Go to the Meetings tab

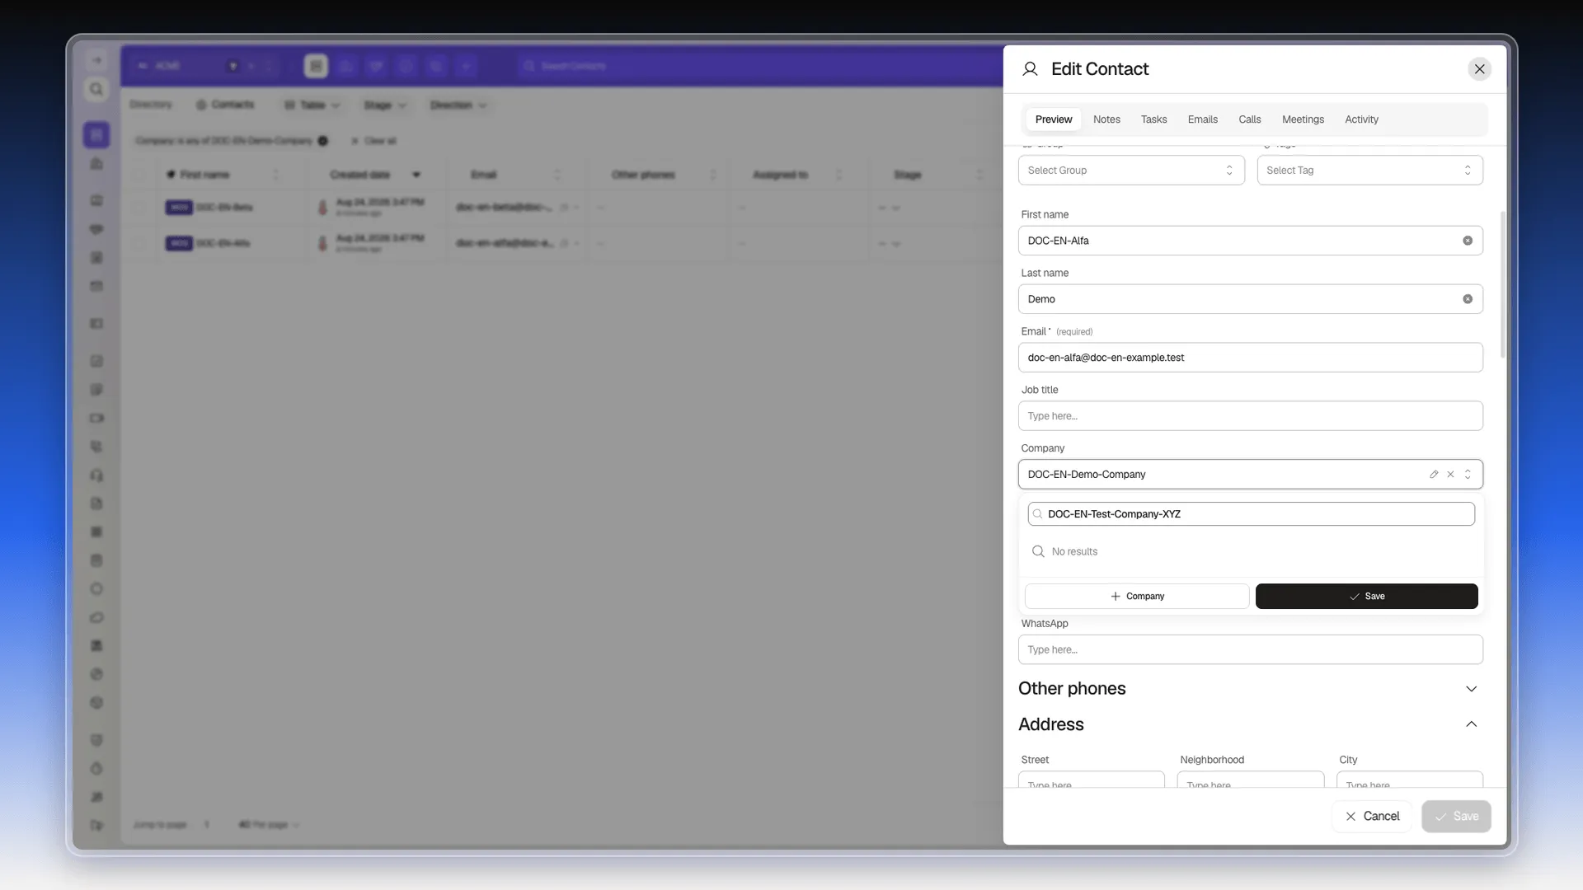tap(1303, 119)
